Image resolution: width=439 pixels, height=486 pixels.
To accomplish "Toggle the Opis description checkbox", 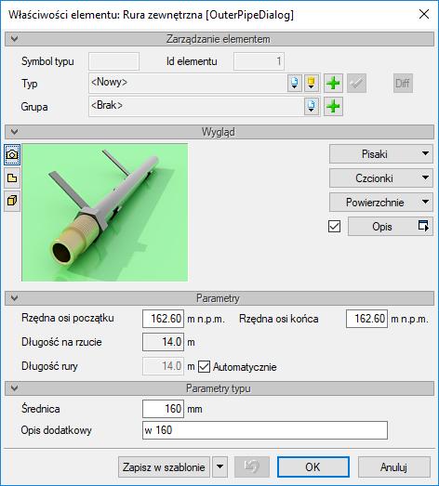I will [334, 226].
